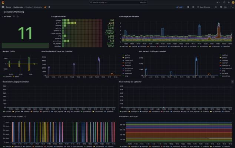This screenshot has width=235, height=148.
Task: Click the 0.242 portainer CPU value
Action: (111, 38)
